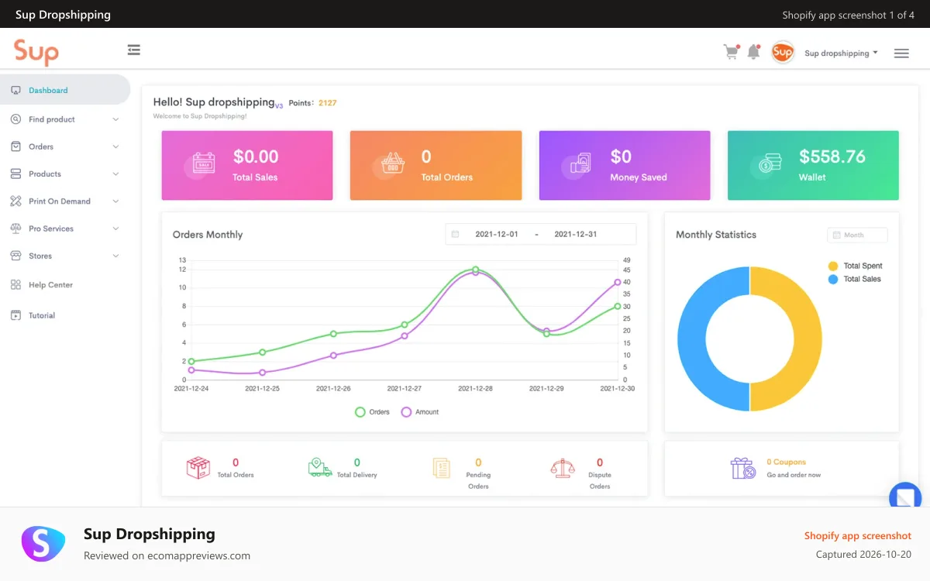Screen dimensions: 930x581
Task: Click the Dashboard monitor icon
Action: pyautogui.click(x=15, y=91)
